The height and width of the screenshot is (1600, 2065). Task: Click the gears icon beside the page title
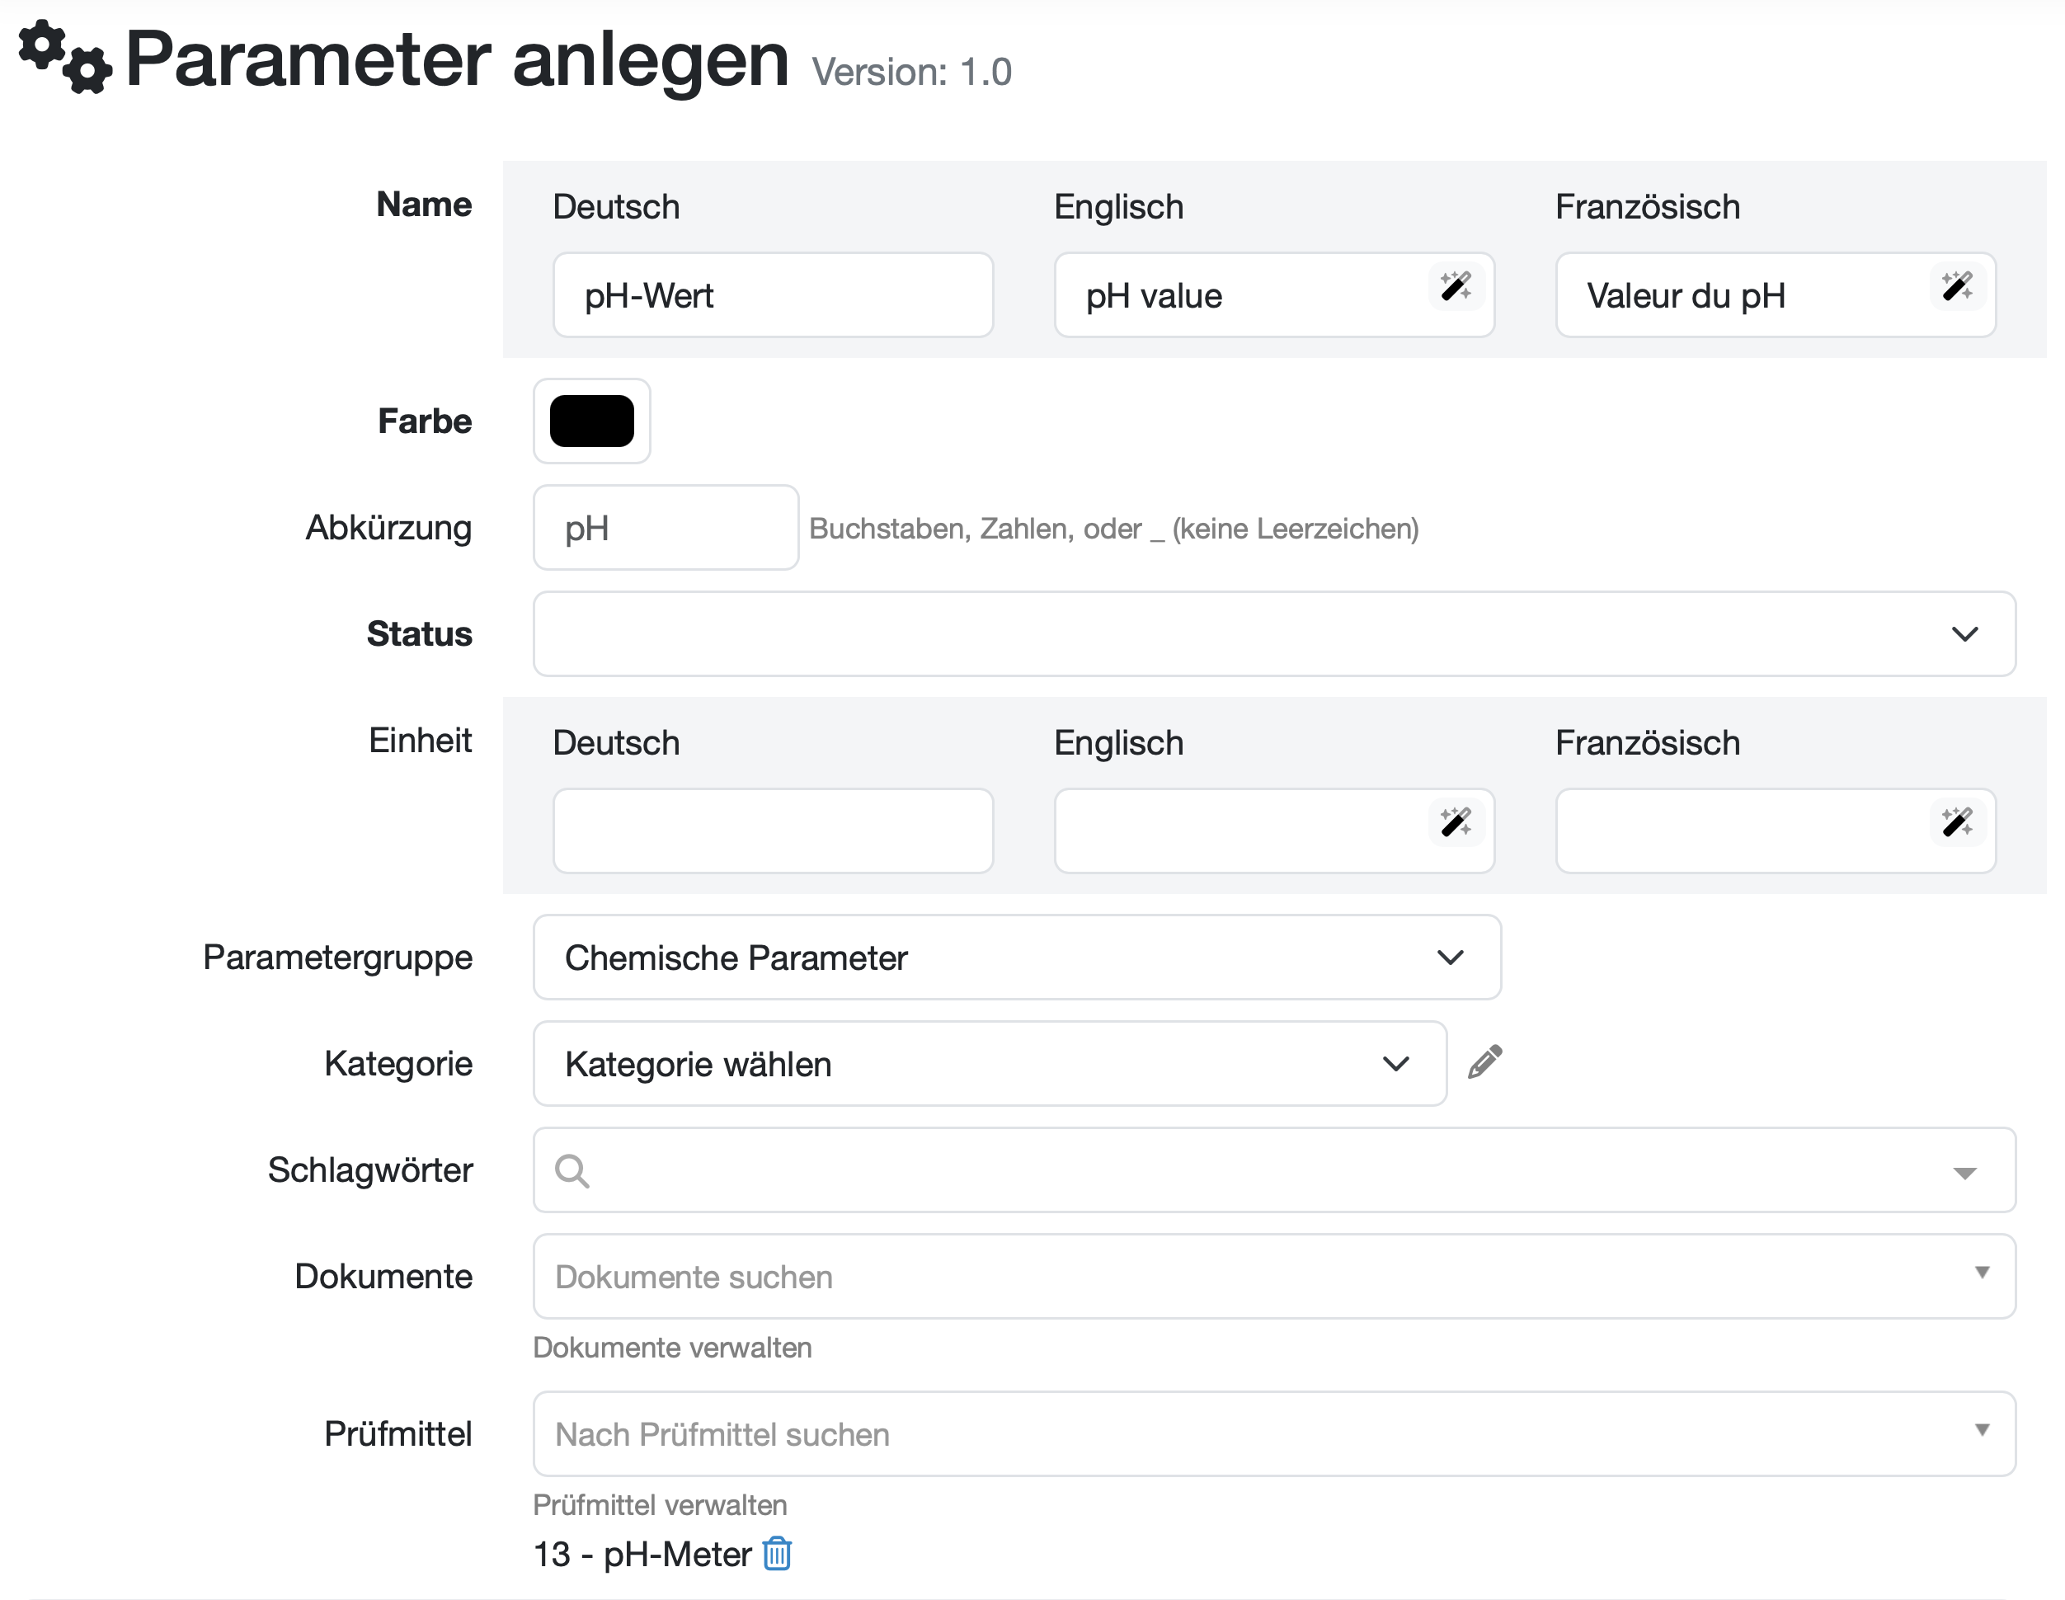(x=65, y=58)
